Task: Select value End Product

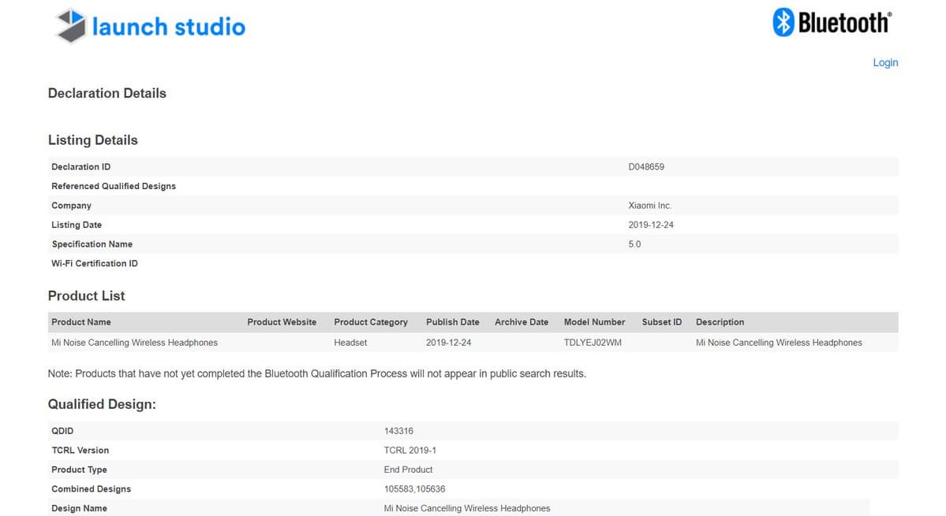Action: [408, 470]
